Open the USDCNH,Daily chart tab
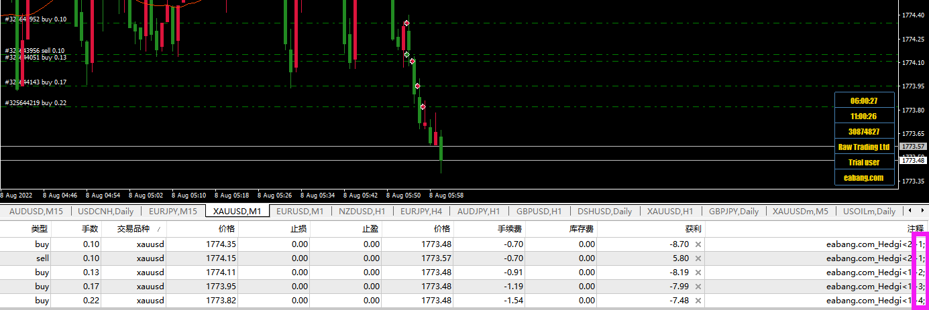This screenshot has width=929, height=310. tap(105, 212)
